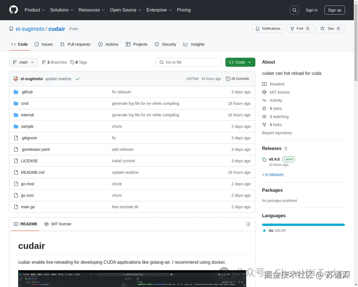Click the fork icon next to 0 forks
The width and height of the screenshot is (358, 287).
point(265,125)
